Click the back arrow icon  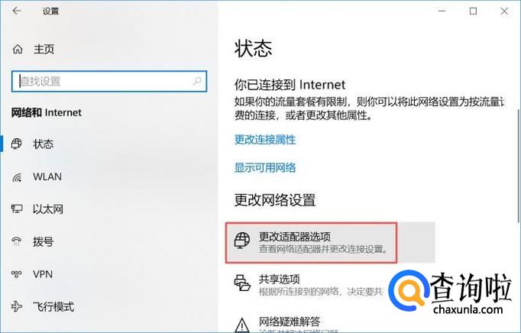tap(17, 11)
